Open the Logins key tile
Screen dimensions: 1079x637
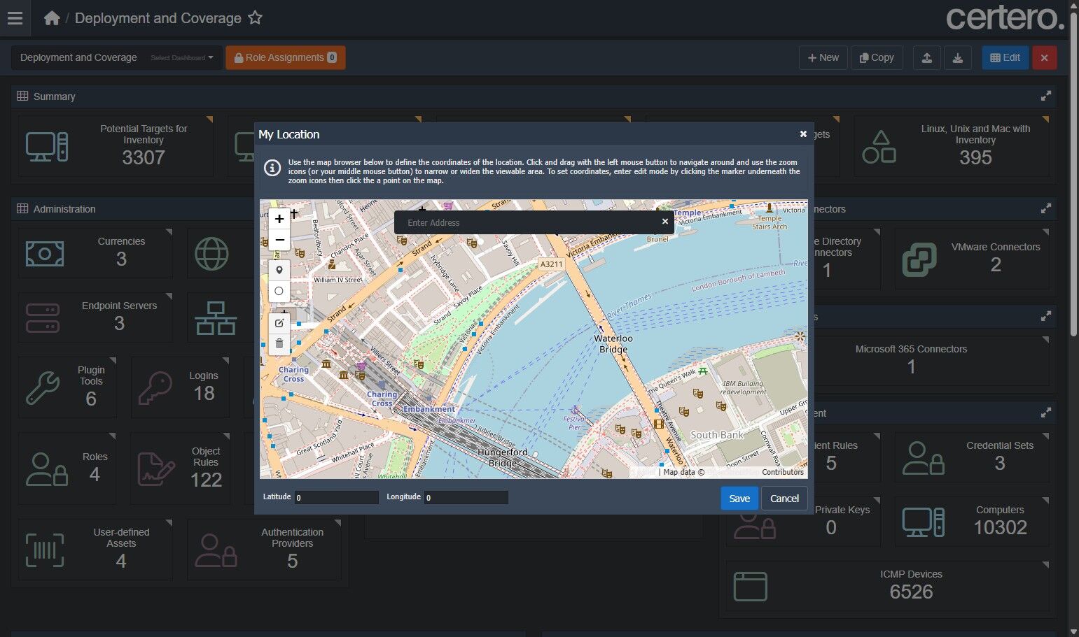coord(180,387)
